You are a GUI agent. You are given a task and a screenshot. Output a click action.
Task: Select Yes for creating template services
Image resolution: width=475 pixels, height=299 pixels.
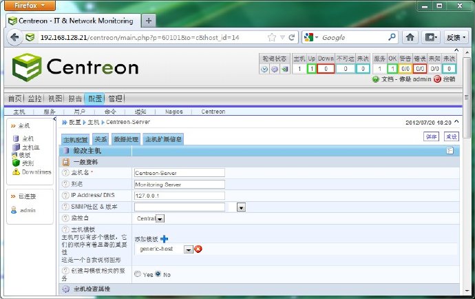[x=138, y=274]
